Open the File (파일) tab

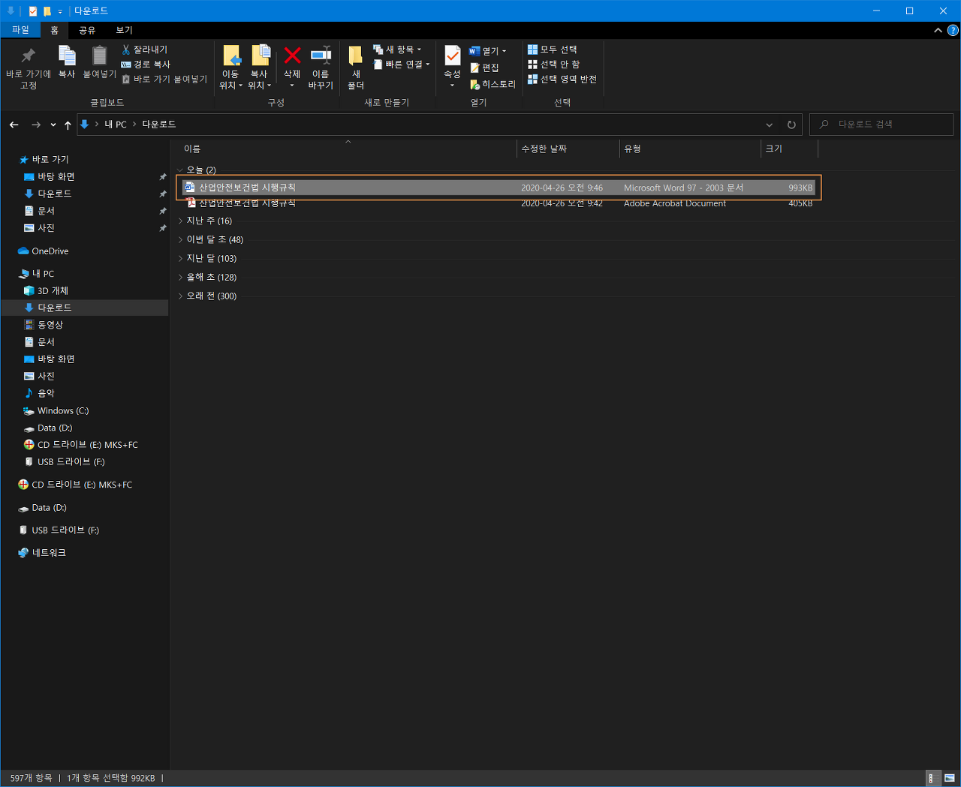[x=20, y=30]
